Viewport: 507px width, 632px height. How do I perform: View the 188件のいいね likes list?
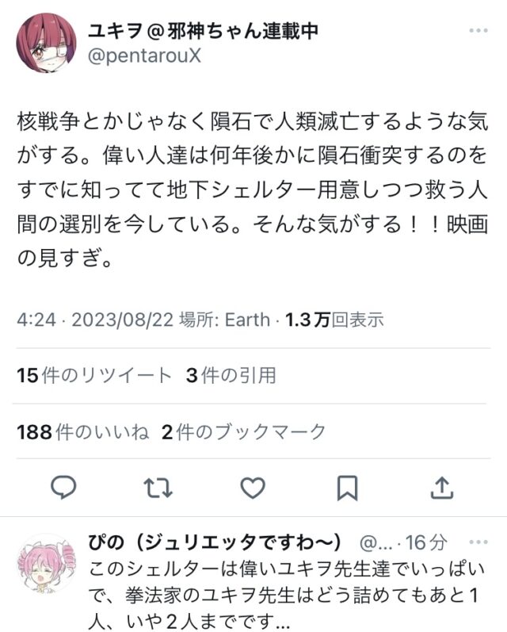point(83,431)
